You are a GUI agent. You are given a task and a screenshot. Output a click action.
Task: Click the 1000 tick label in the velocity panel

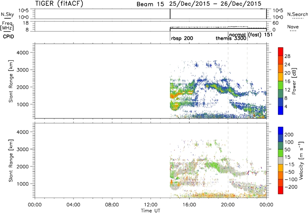point(23,184)
